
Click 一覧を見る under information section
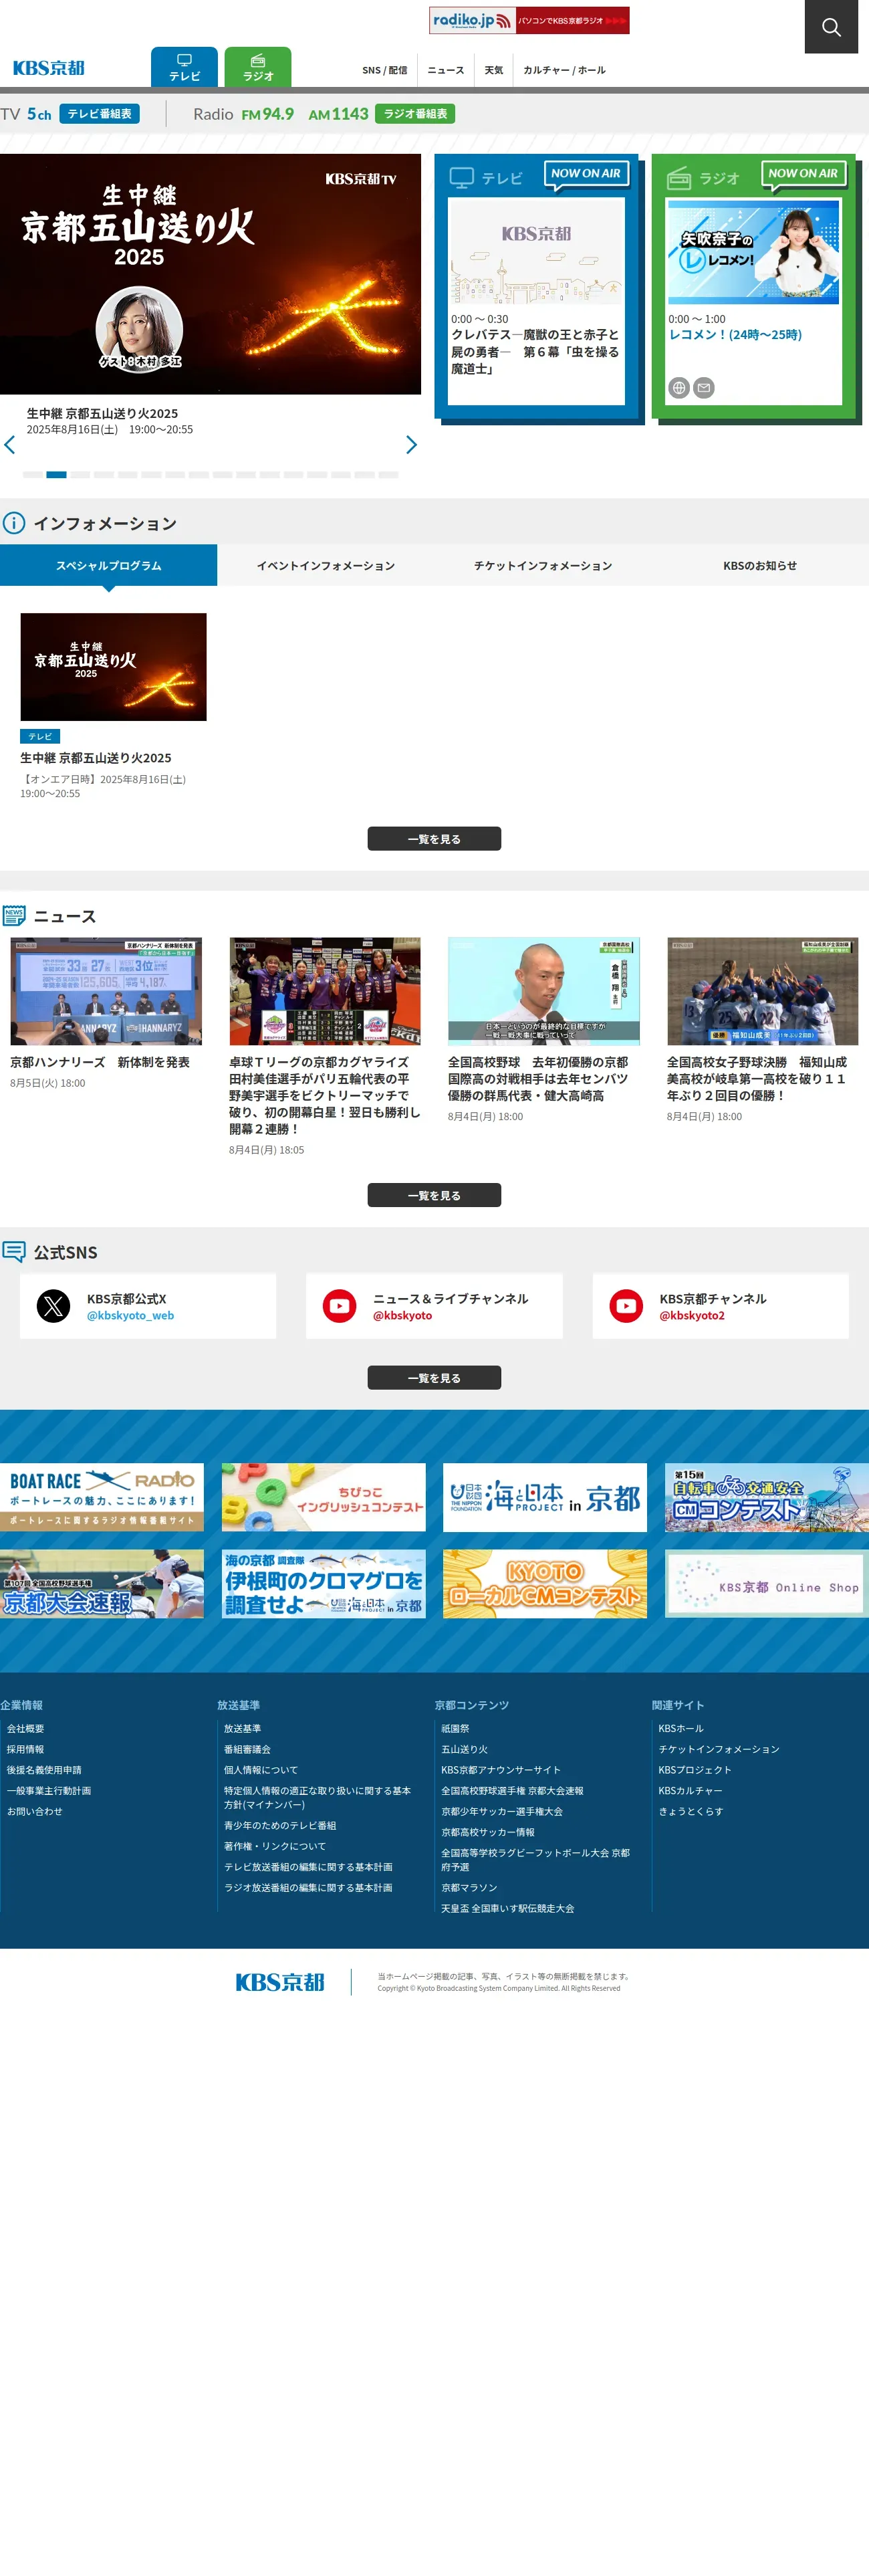pos(434,839)
